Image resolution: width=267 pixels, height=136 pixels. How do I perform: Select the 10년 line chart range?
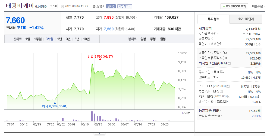86,39
